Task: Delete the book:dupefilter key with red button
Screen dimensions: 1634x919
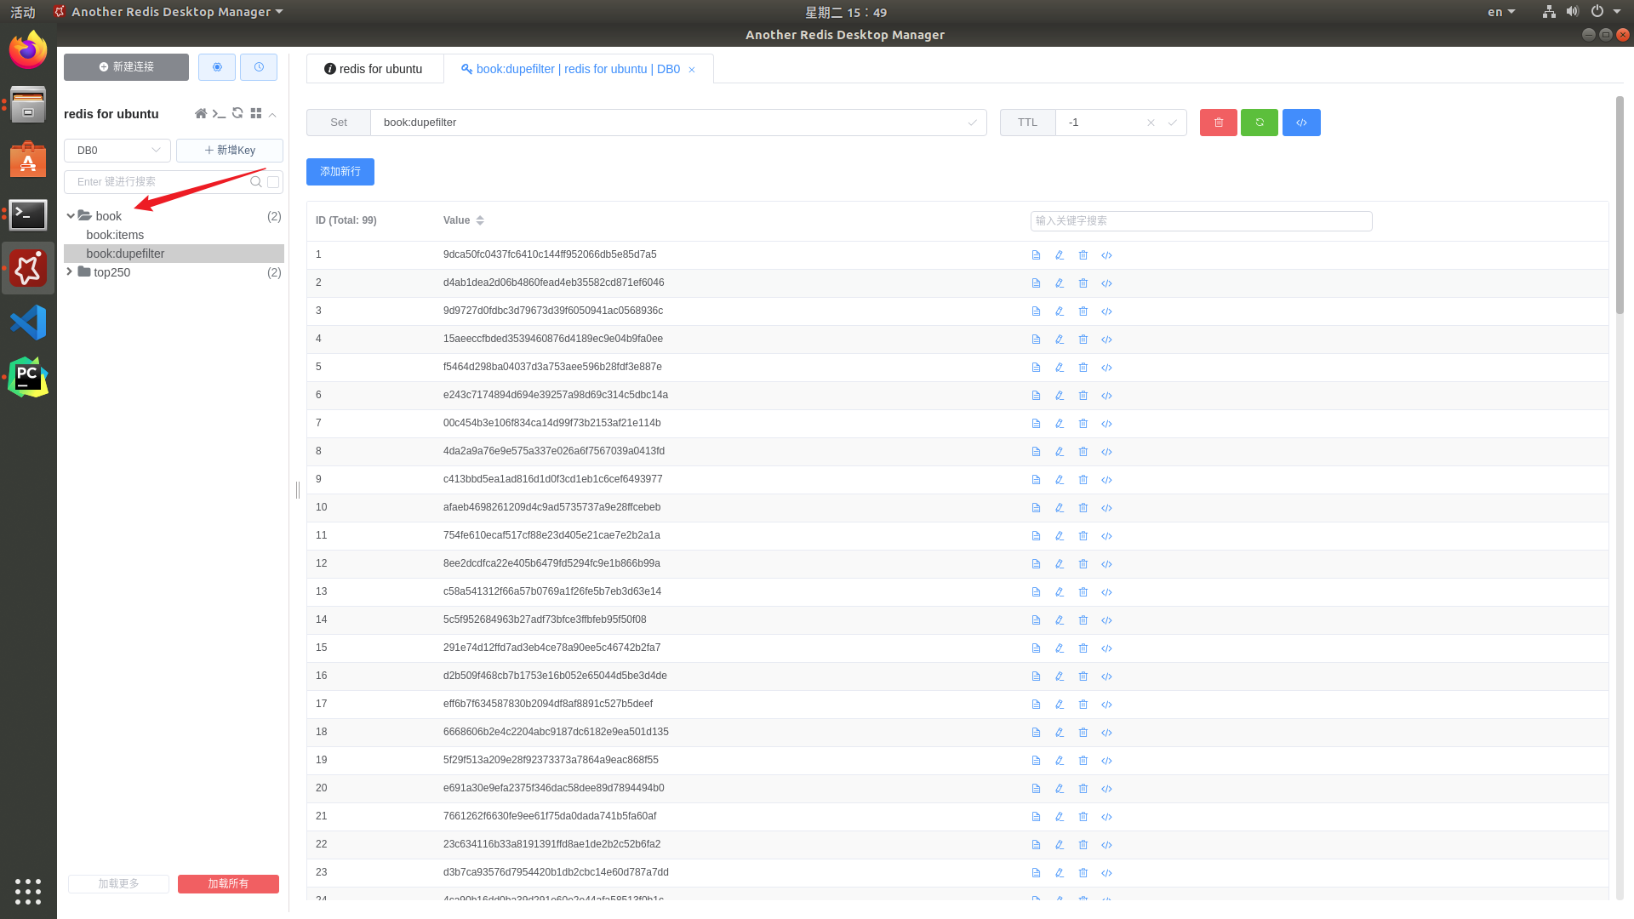Action: [1219, 123]
